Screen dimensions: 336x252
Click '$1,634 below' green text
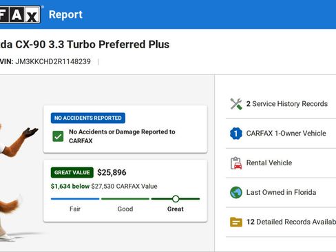(70, 186)
